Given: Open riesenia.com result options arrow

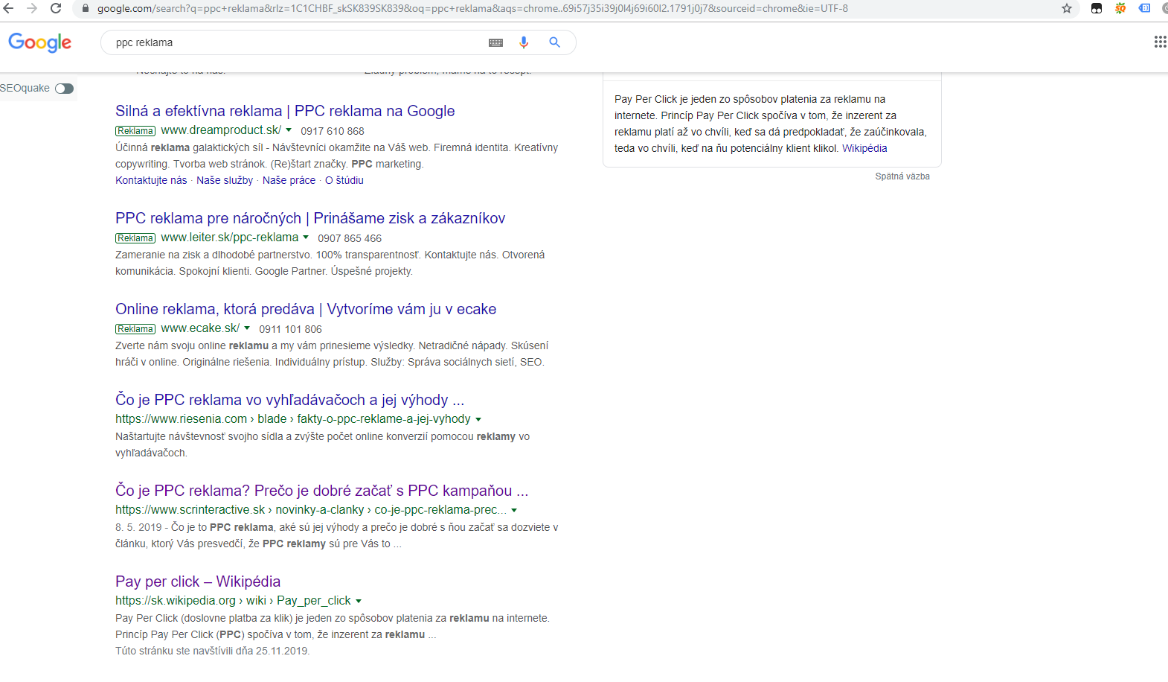Looking at the screenshot, I should (x=478, y=419).
